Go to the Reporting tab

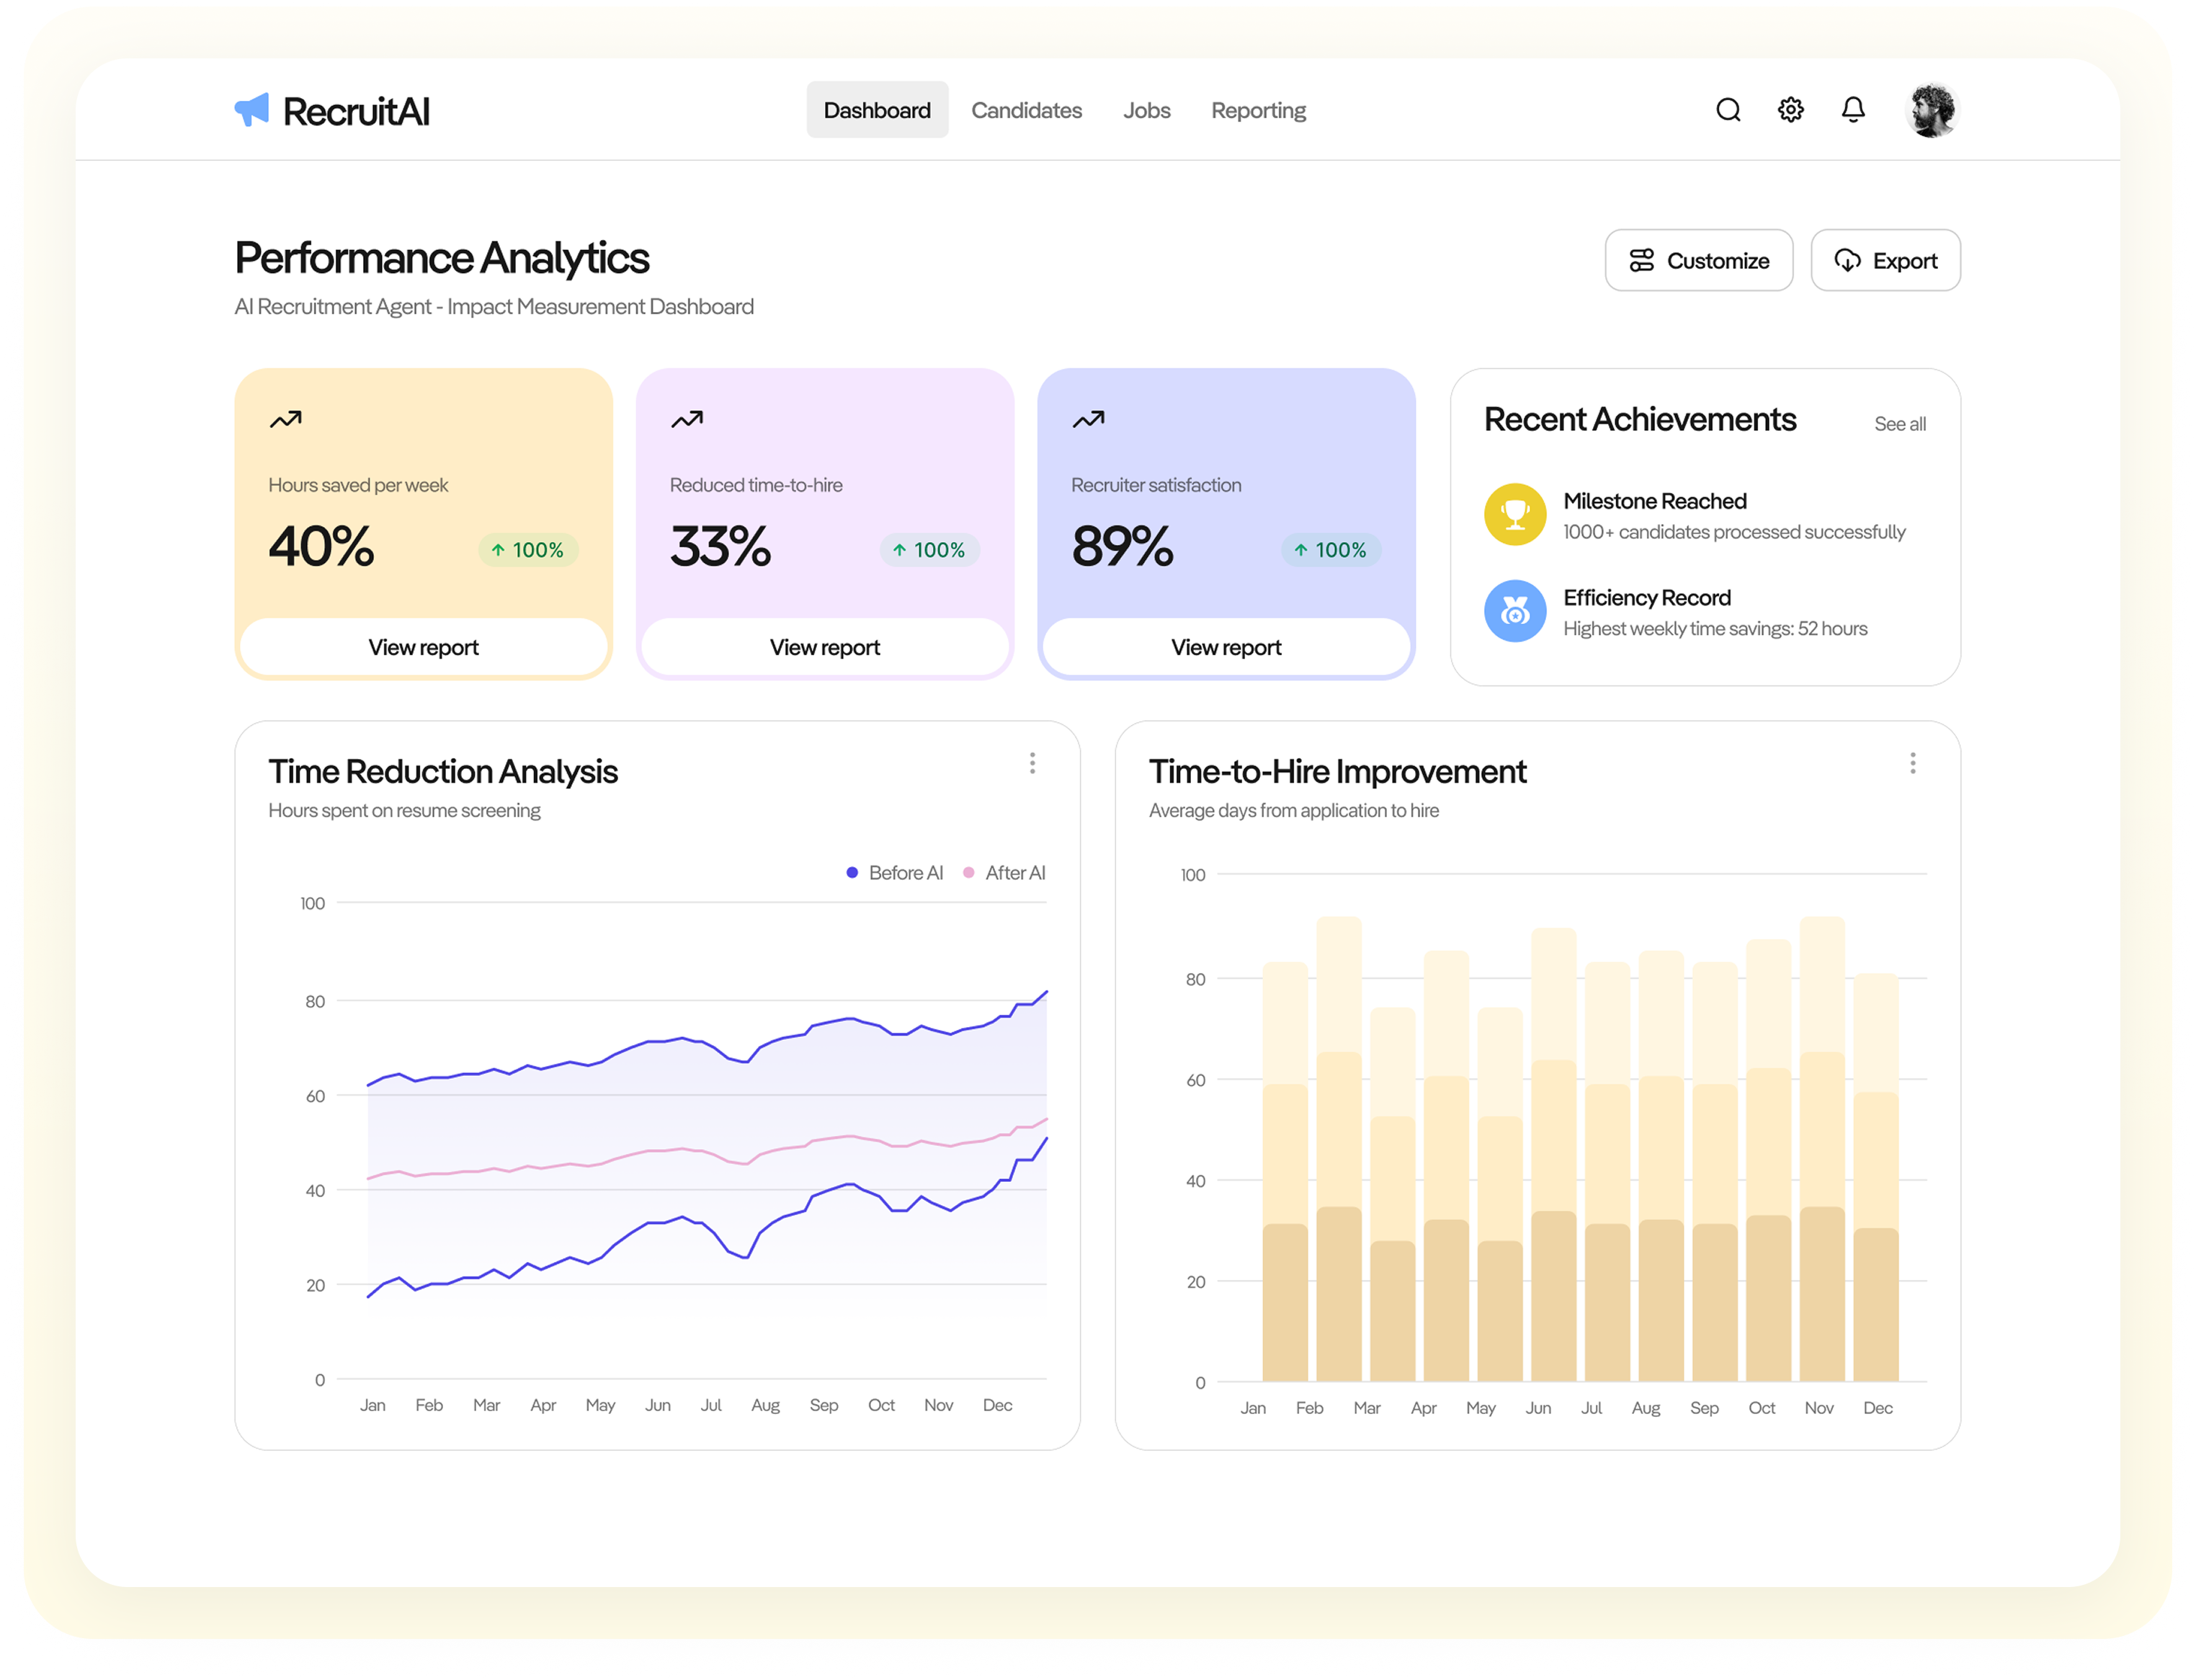(x=1257, y=110)
